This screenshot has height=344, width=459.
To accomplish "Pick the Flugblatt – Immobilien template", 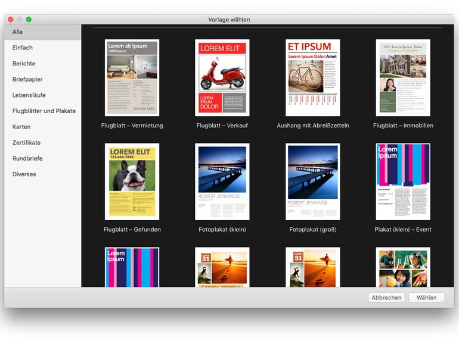I will (x=403, y=77).
